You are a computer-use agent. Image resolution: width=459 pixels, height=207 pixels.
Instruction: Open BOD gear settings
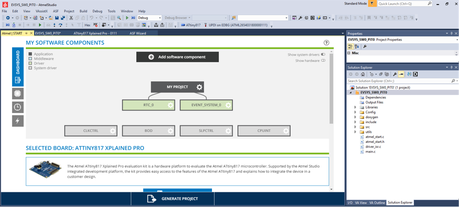170,131
